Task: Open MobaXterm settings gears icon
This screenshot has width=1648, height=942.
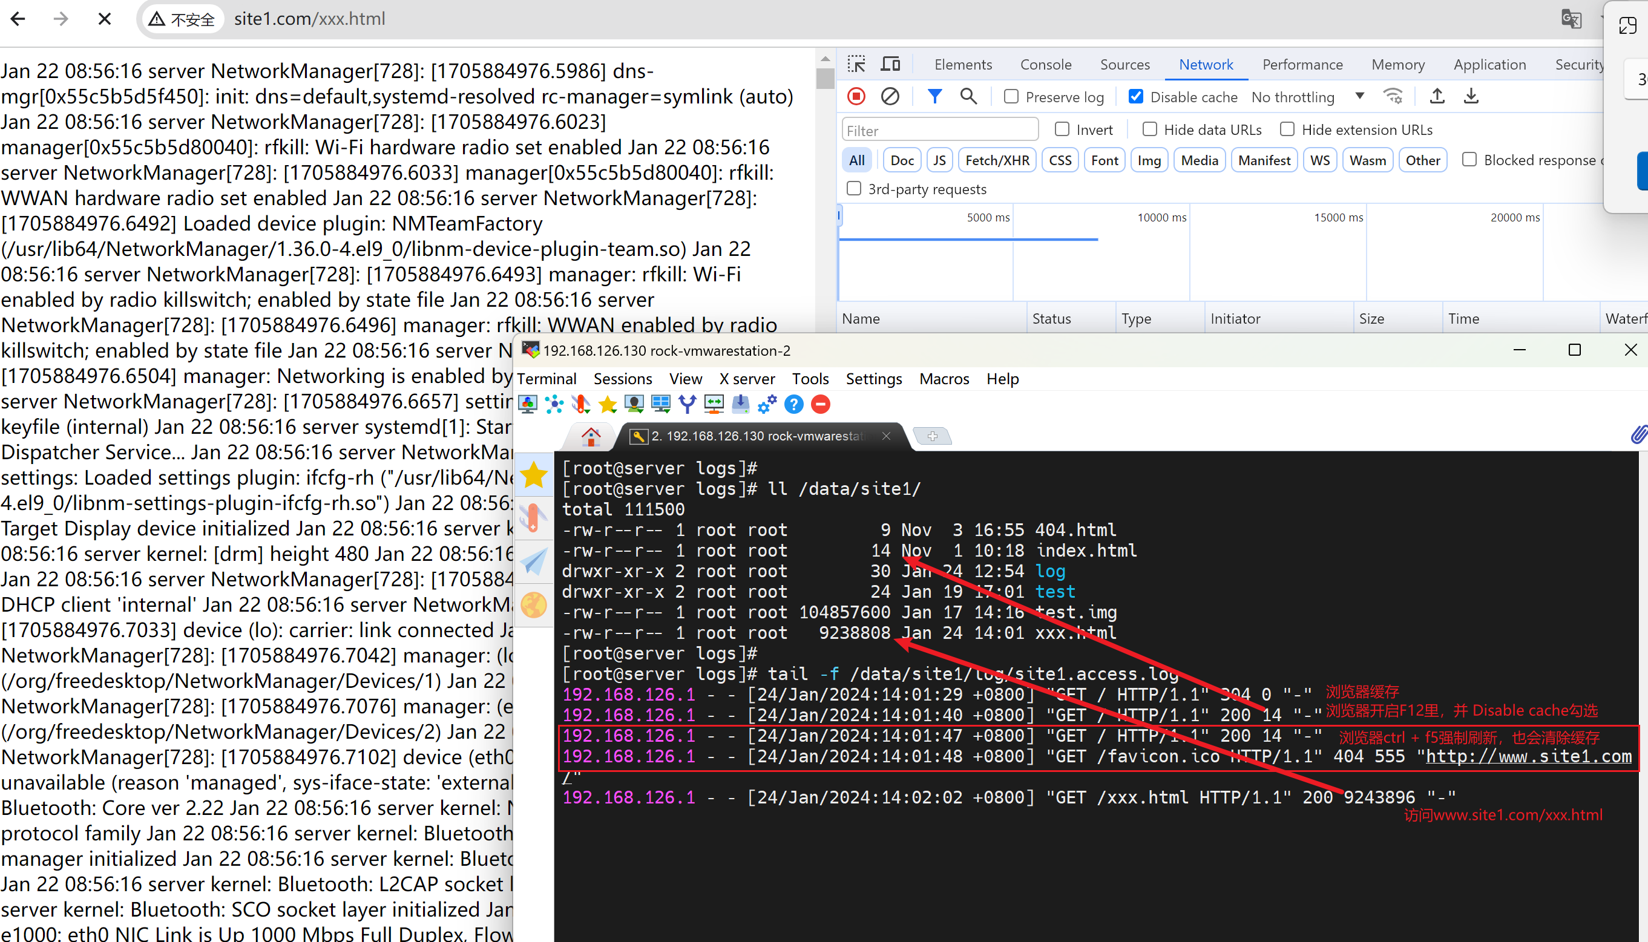Action: tap(767, 404)
